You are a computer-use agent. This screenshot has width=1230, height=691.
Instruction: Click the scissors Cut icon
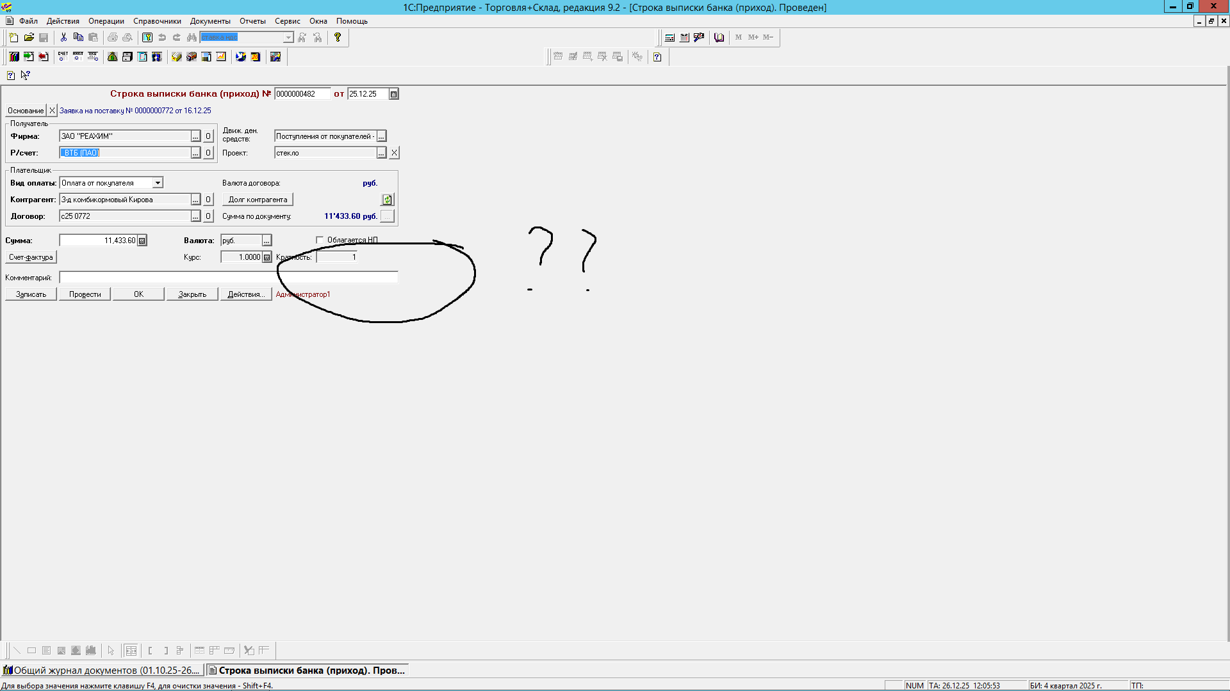[63, 38]
